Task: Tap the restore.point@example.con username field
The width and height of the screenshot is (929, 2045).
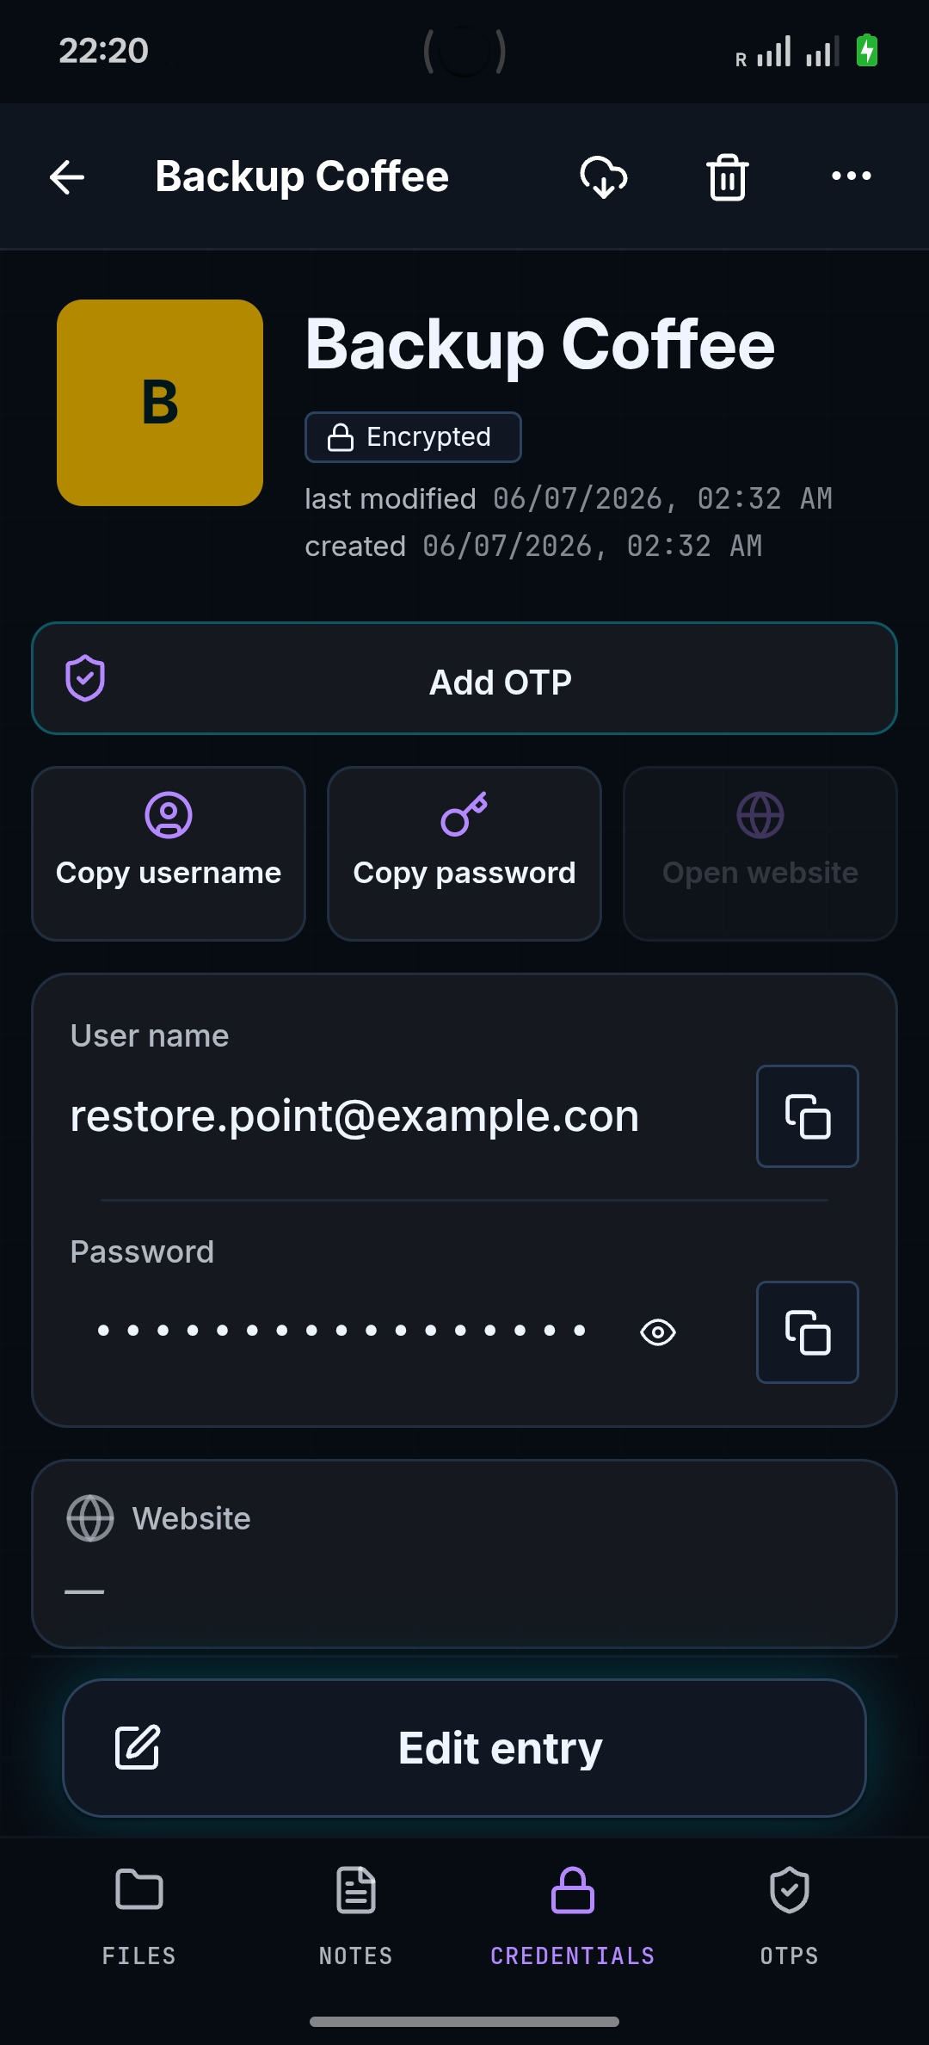Action: pyautogui.click(x=354, y=1116)
